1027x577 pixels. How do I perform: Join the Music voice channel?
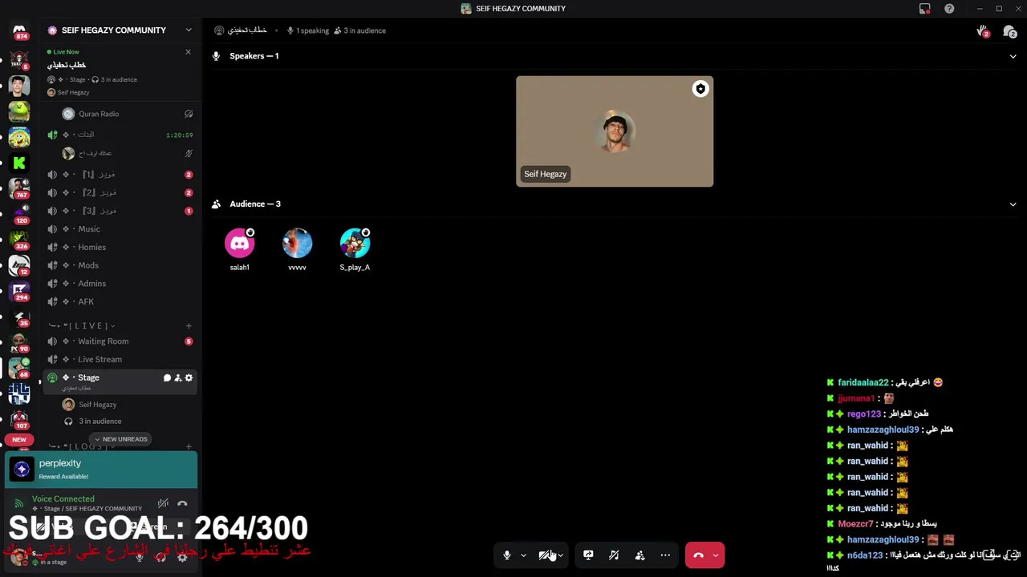tap(120, 229)
